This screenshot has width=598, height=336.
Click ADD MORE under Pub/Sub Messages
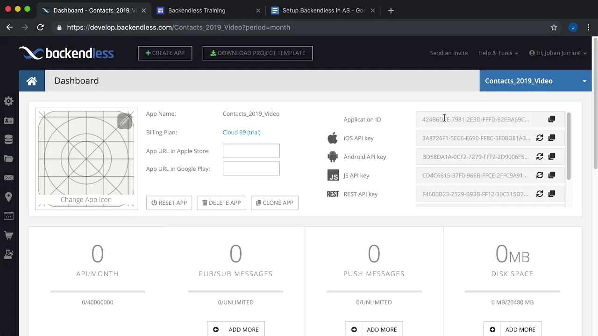[x=236, y=329]
